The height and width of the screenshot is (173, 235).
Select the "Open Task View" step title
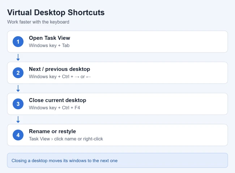click(50, 38)
